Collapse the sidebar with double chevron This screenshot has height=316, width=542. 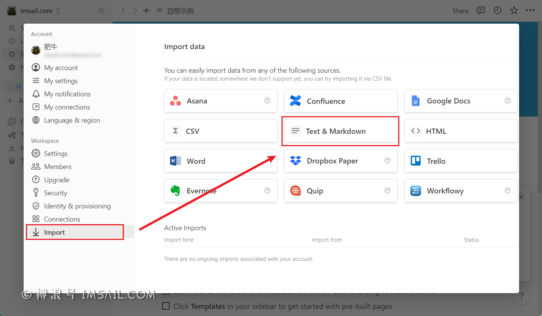click(x=101, y=11)
